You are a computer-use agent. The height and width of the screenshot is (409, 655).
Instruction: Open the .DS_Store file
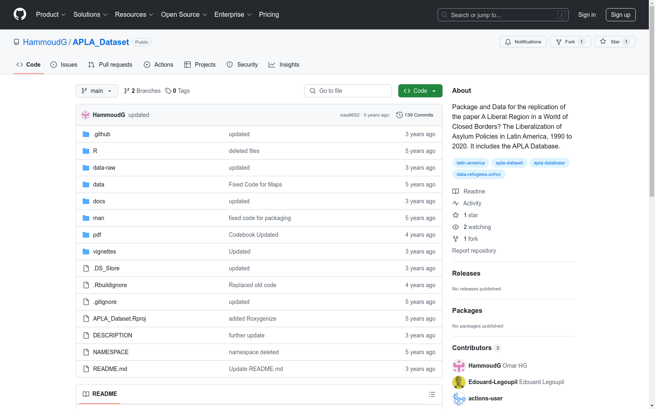coord(106,268)
